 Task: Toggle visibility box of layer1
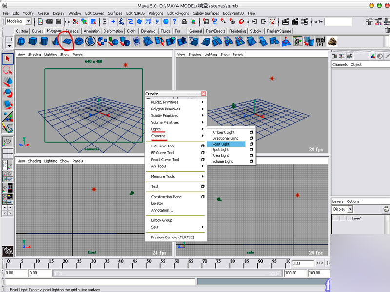[335, 219]
